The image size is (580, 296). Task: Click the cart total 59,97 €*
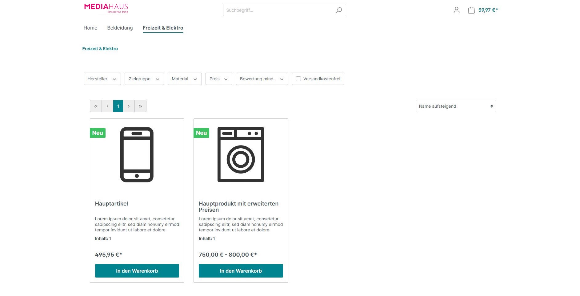tap(488, 10)
